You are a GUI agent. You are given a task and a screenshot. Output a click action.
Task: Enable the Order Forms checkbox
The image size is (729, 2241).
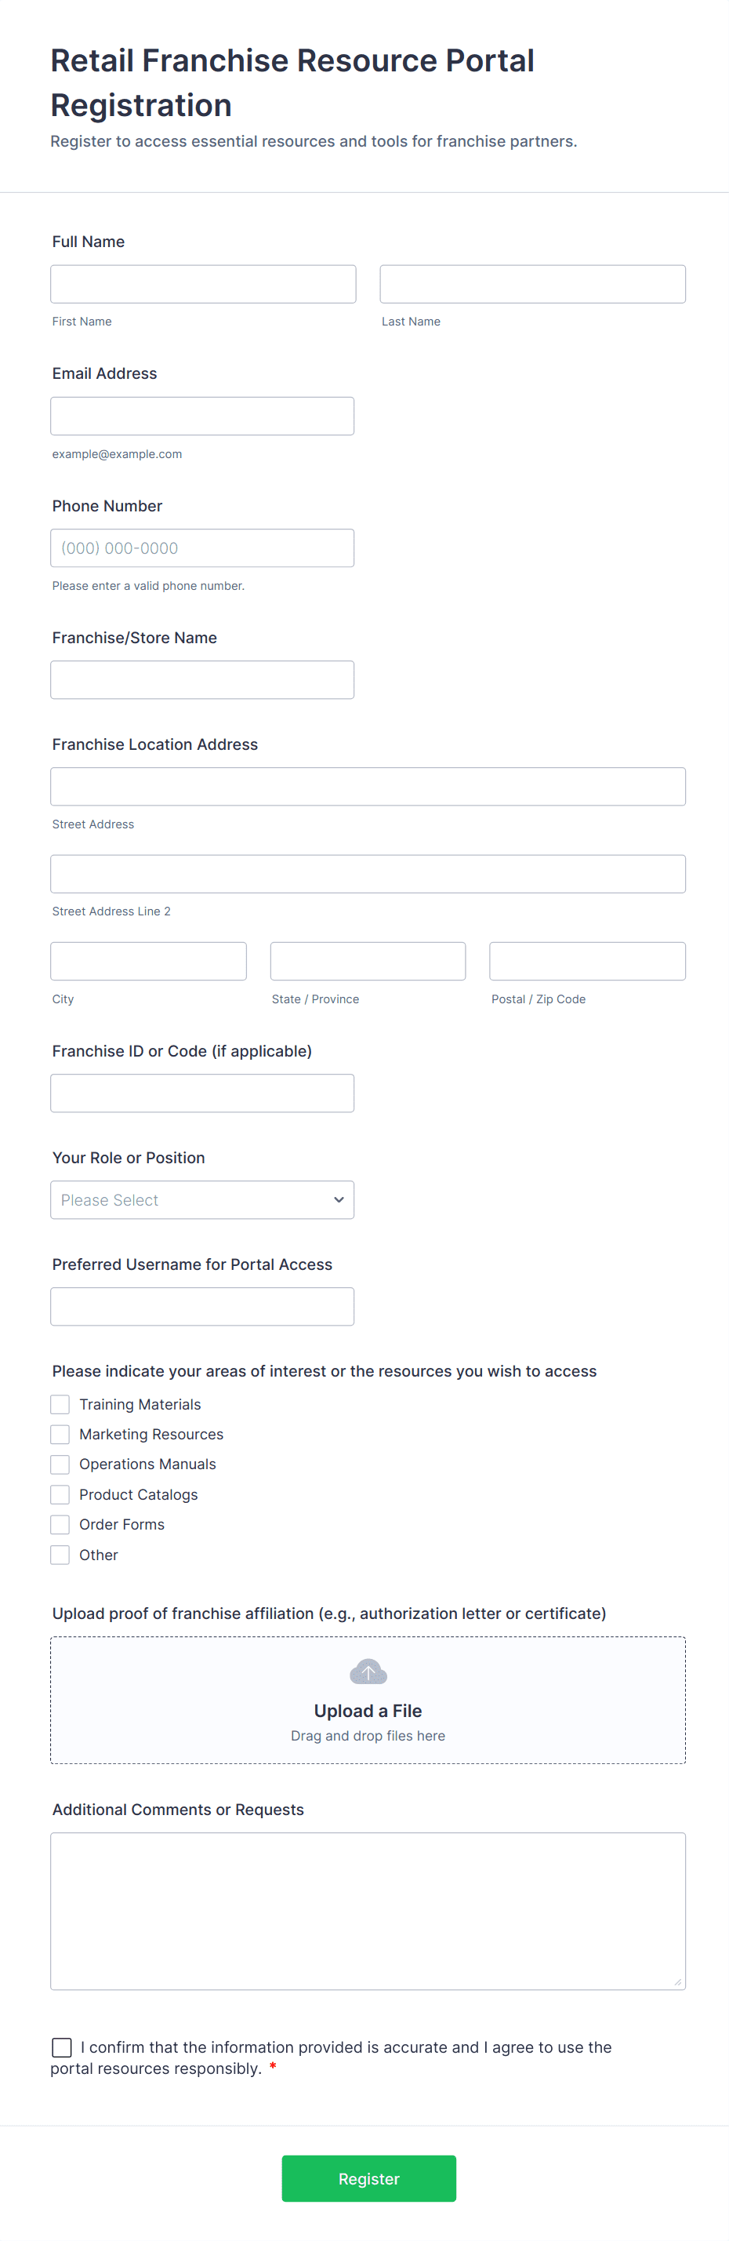click(60, 1524)
